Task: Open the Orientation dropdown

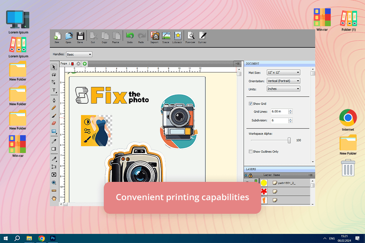Action: click(283, 81)
